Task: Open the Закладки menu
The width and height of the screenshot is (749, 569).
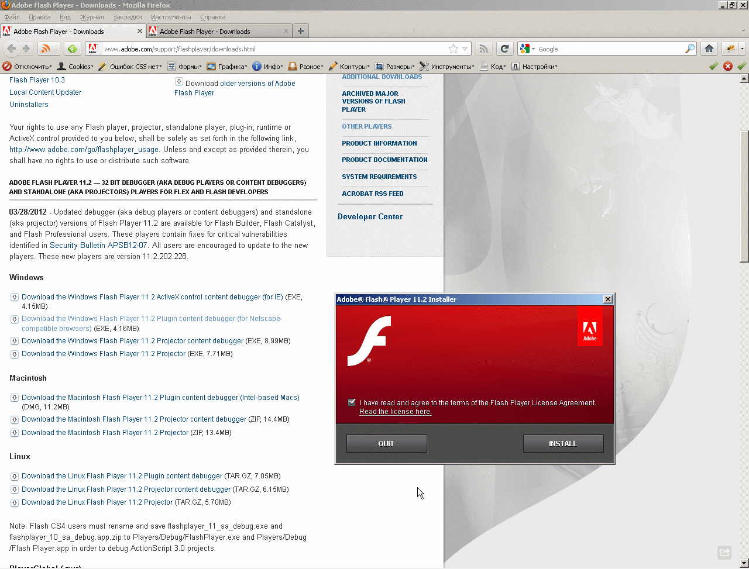Action: coord(128,17)
